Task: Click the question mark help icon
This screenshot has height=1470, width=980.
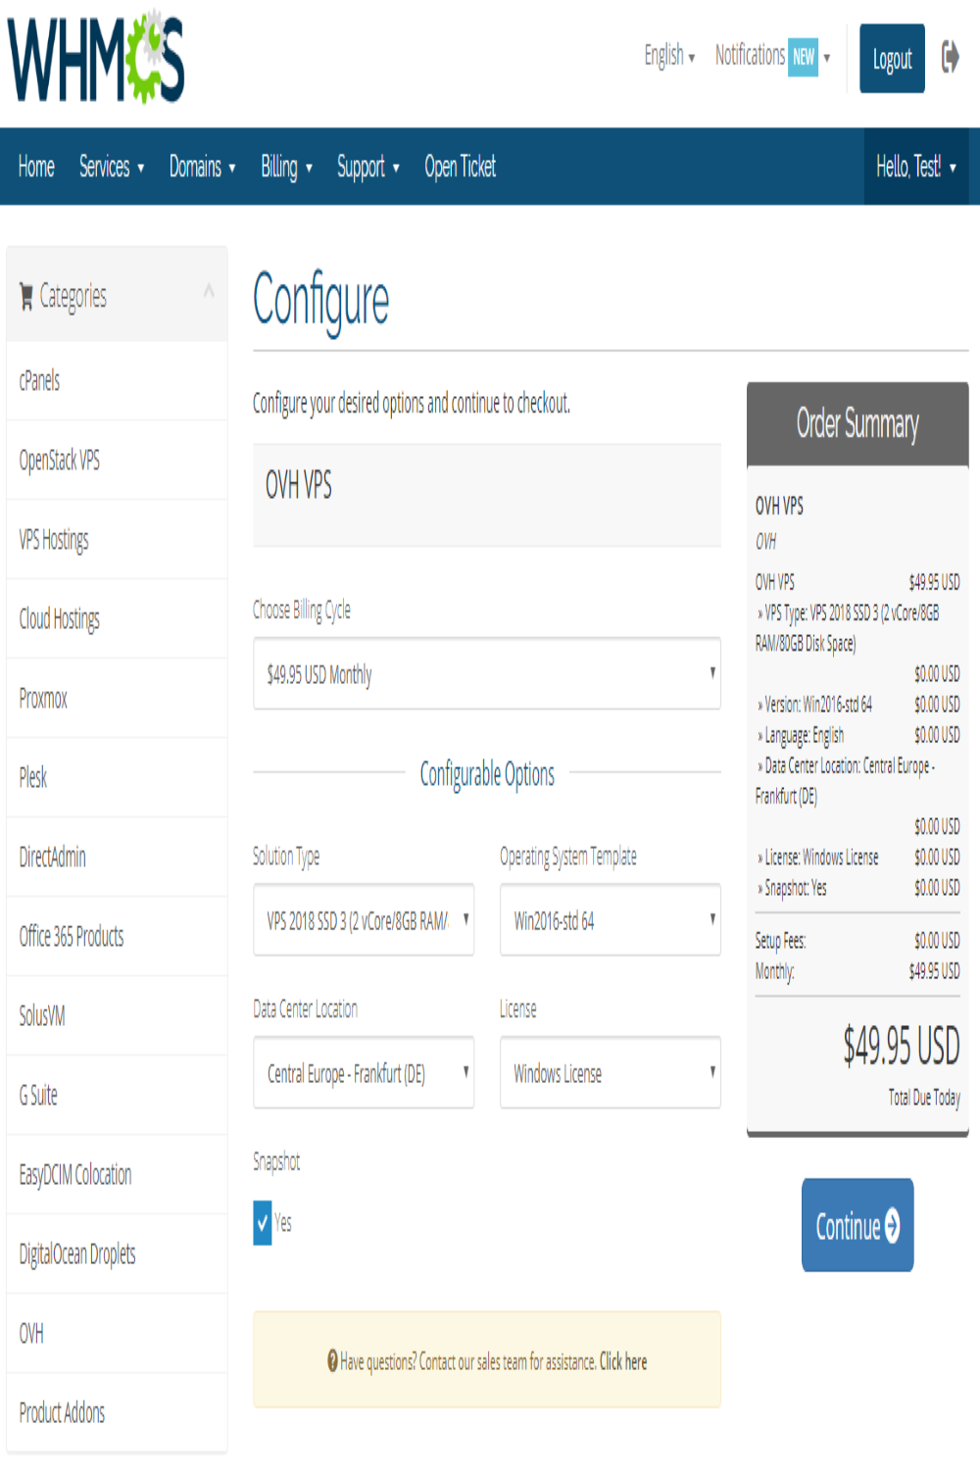Action: pos(332,1361)
